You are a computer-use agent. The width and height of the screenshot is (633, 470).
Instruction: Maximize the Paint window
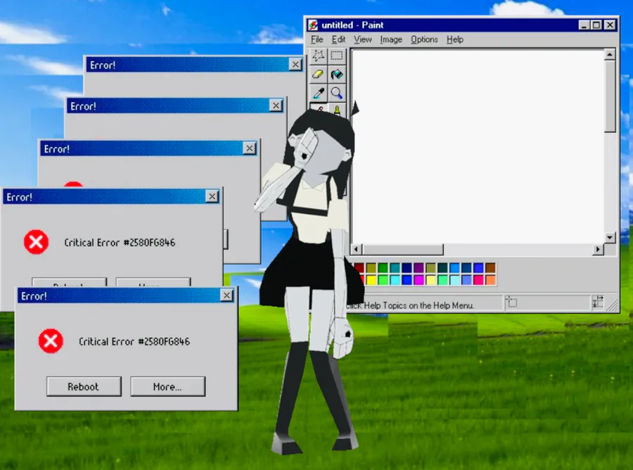[596, 25]
